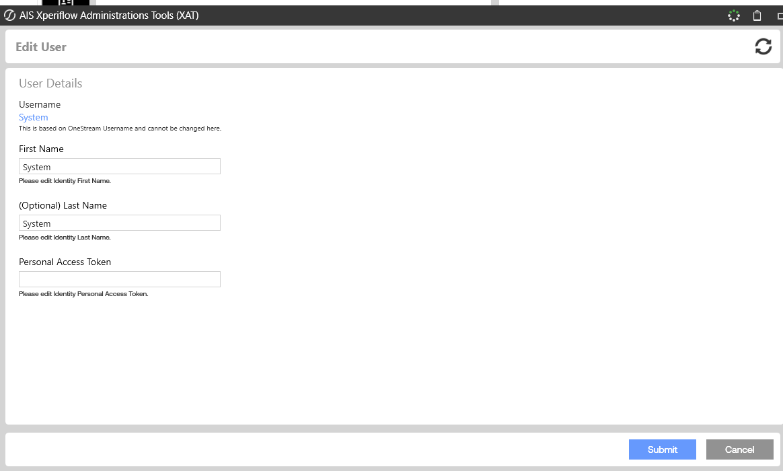783x471 pixels.
Task: Click the First Name label
Action: tap(41, 149)
